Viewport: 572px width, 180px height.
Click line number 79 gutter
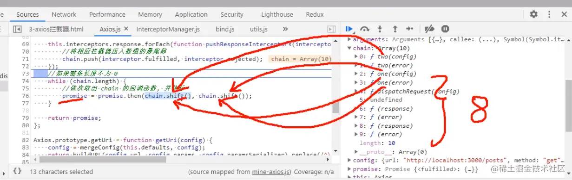(26, 118)
